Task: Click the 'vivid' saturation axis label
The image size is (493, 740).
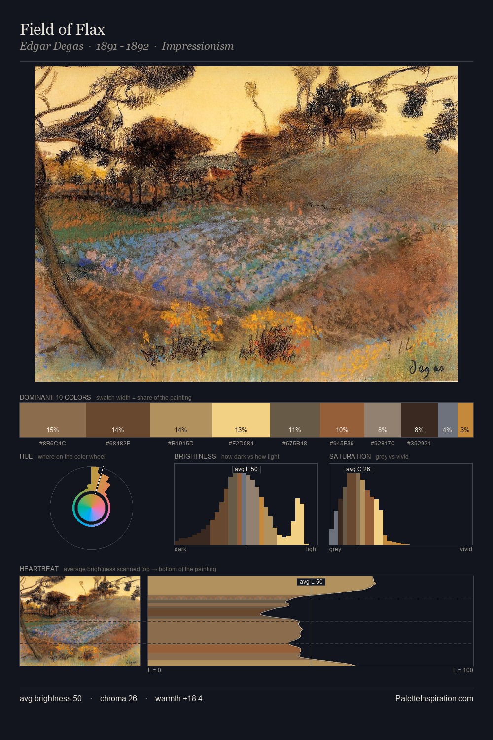Action: pos(466,549)
